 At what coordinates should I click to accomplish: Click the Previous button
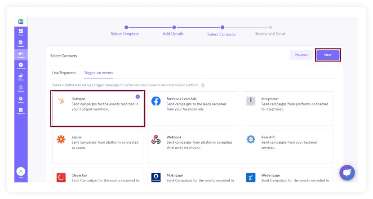click(x=301, y=55)
